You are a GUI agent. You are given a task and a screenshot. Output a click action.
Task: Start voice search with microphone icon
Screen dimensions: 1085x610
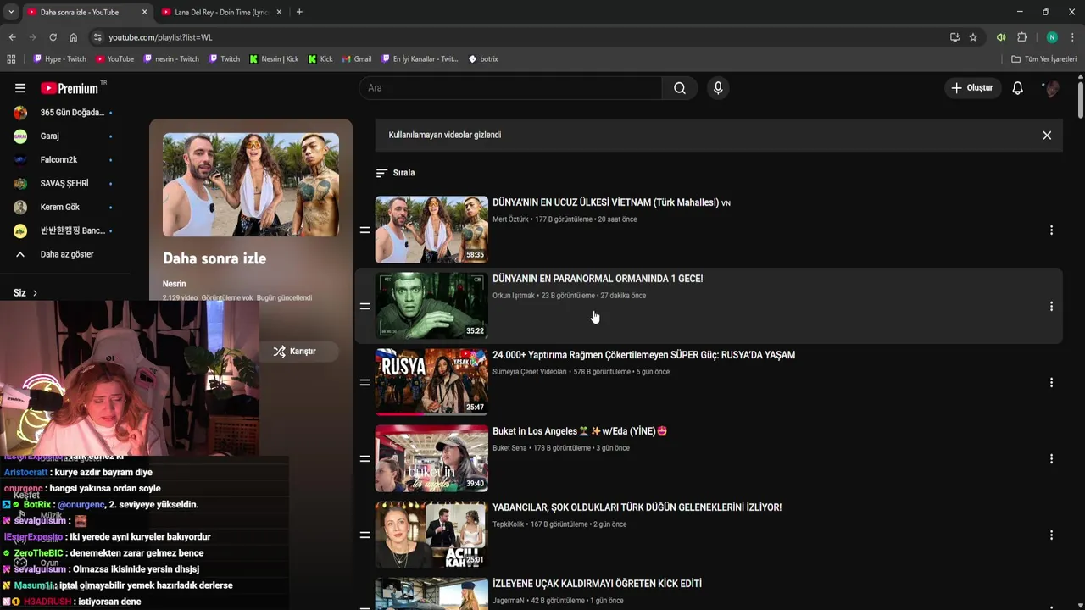click(718, 88)
